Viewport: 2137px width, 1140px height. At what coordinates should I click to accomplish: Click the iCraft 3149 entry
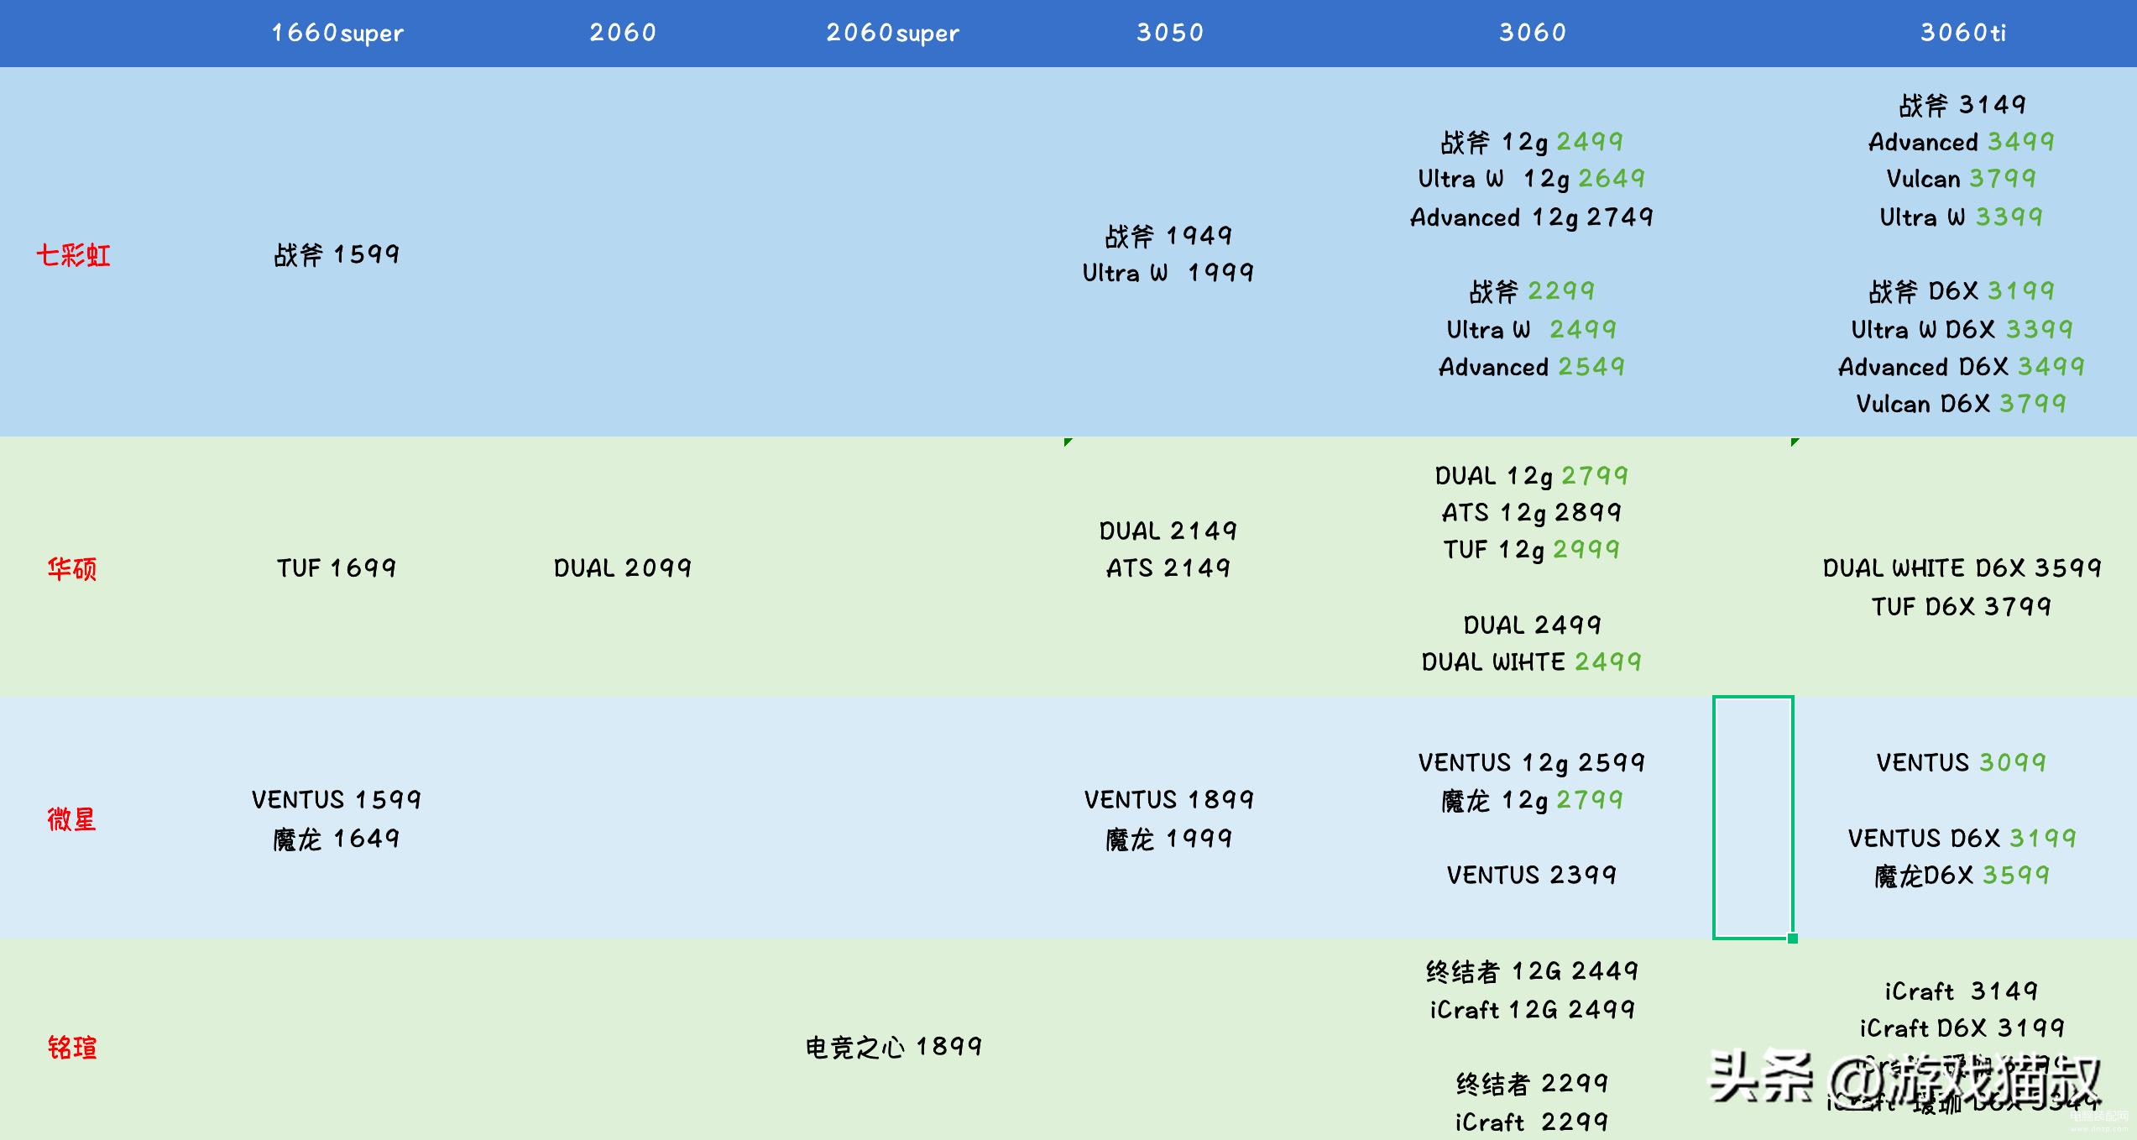(1962, 991)
